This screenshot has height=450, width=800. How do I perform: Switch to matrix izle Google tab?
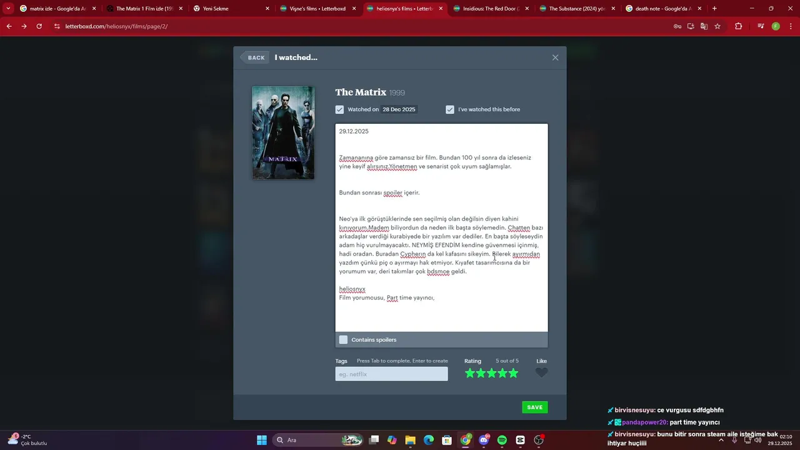[57, 9]
